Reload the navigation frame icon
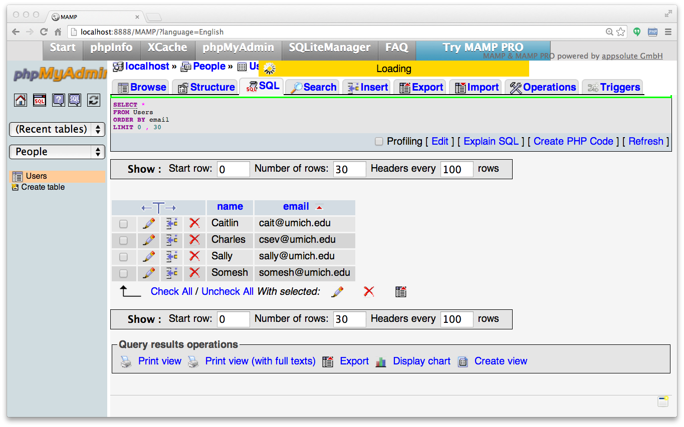The image size is (684, 427). (94, 100)
